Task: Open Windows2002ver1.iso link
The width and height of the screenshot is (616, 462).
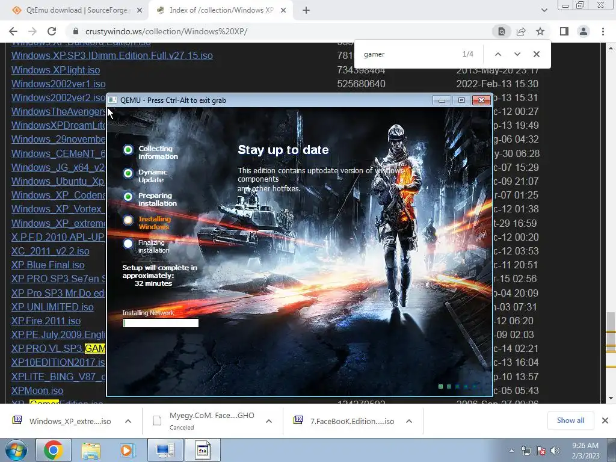Action: (58, 84)
